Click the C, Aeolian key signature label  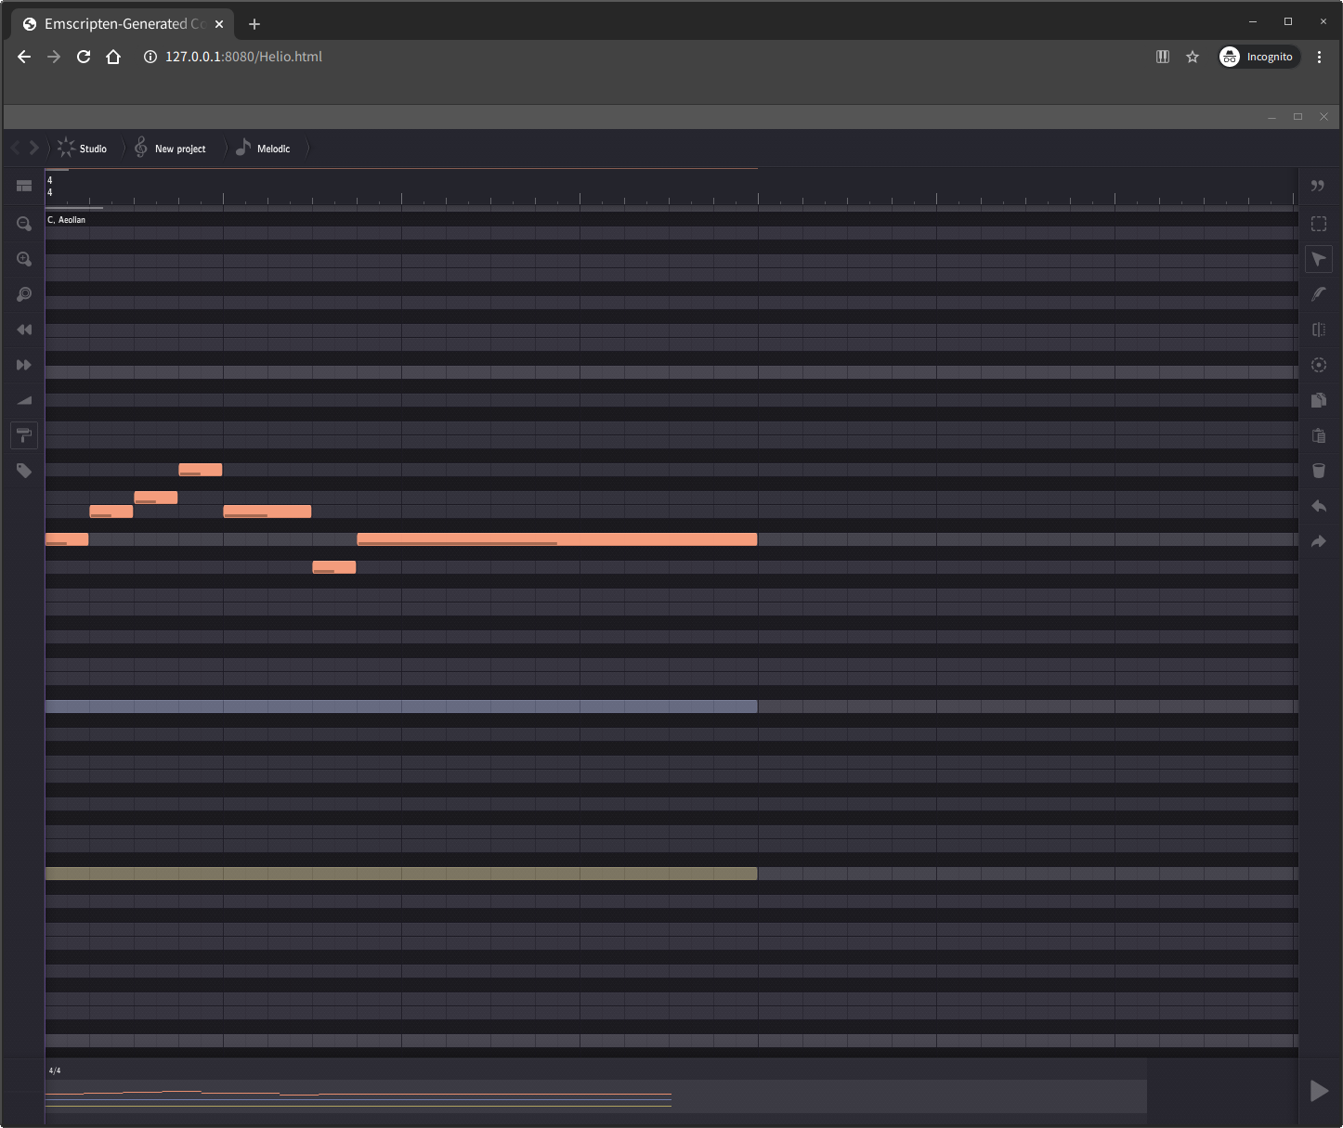(x=67, y=220)
